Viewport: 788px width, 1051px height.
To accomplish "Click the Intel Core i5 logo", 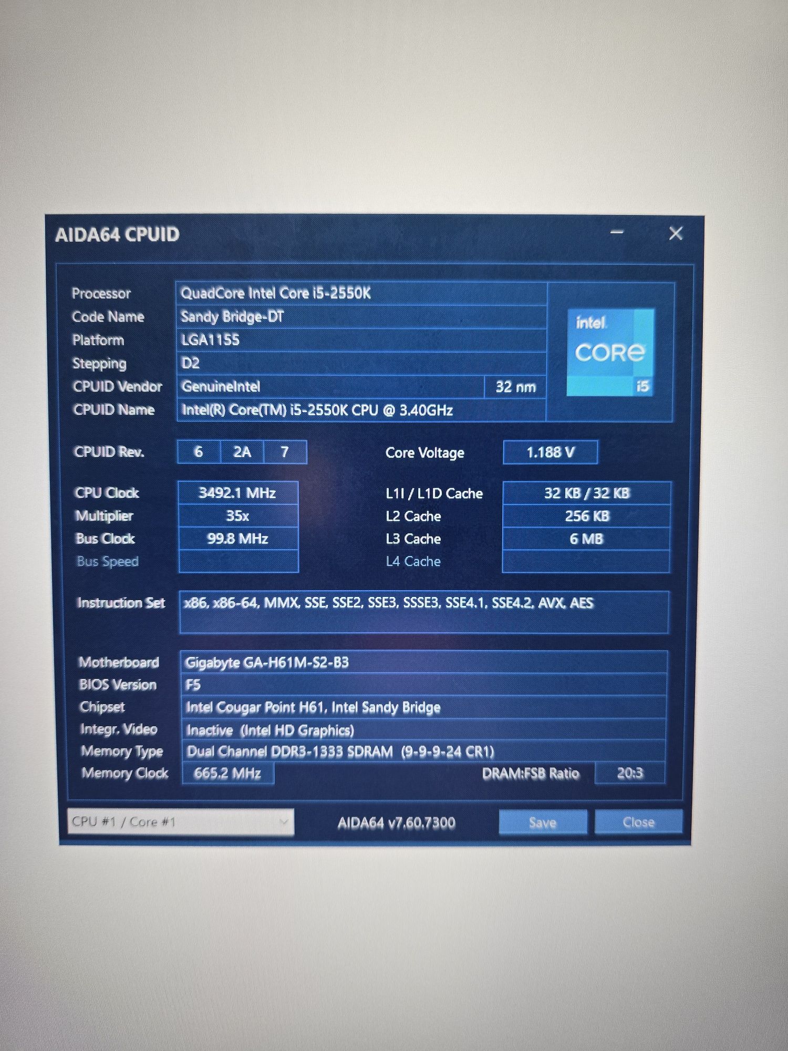I will (x=610, y=352).
